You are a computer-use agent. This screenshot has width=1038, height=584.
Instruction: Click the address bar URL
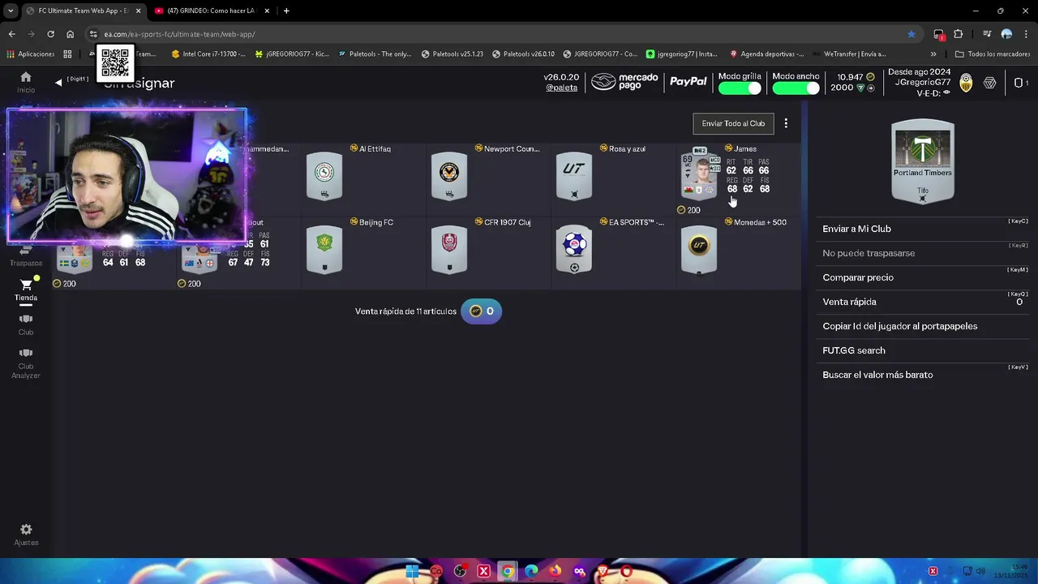[x=179, y=34]
